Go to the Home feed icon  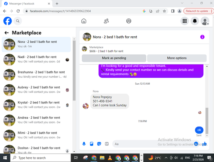coord(84,21)
